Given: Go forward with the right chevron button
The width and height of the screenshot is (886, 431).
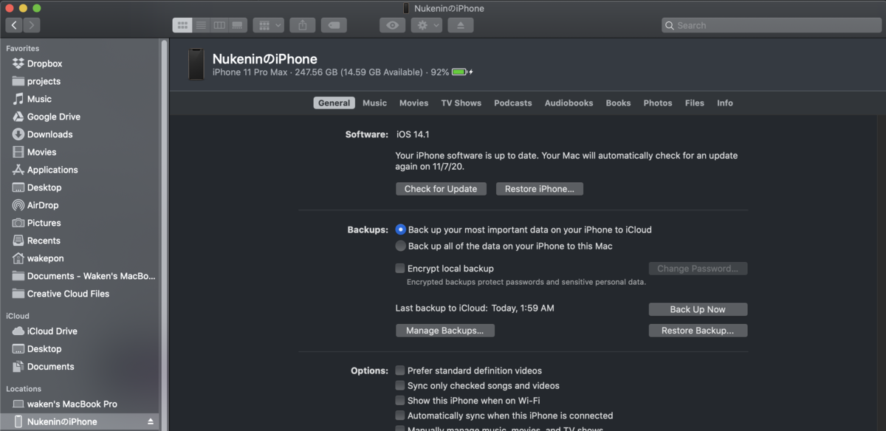Looking at the screenshot, I should (x=32, y=25).
